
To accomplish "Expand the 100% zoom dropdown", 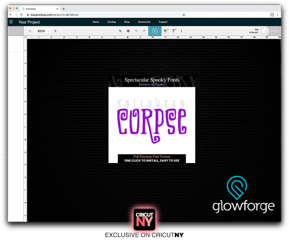I will coord(43,31).
